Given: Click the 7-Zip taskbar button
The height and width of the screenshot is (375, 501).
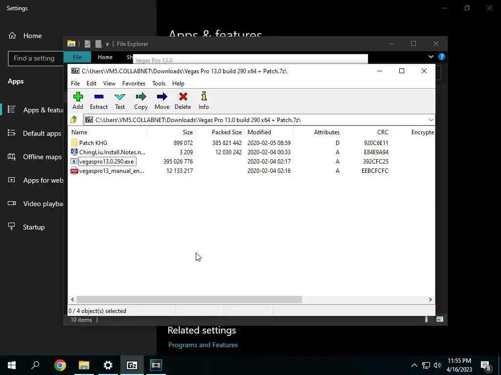Looking at the screenshot, I should pos(132,365).
